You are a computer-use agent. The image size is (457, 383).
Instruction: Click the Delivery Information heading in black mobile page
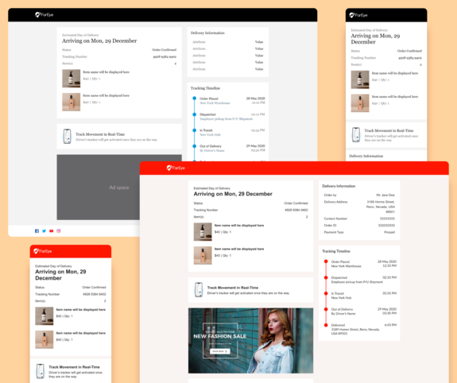(x=366, y=156)
